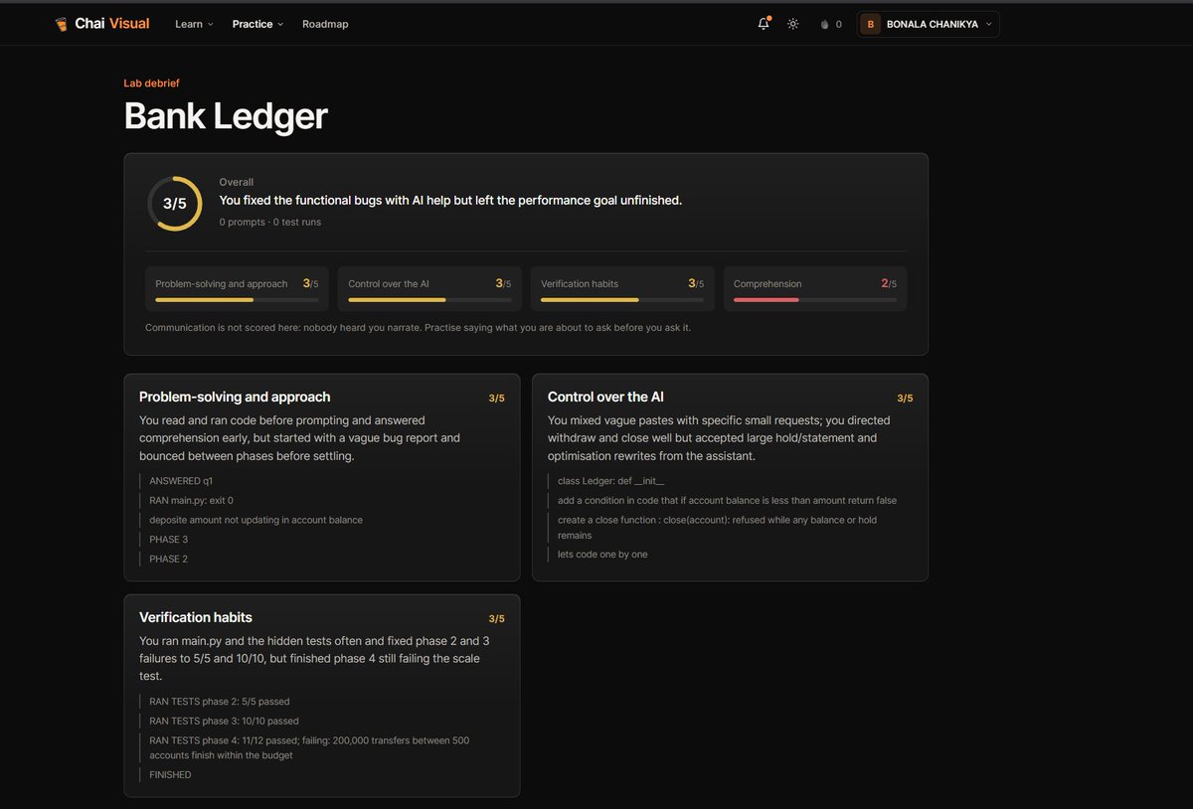Click the 'Communication is not scored here' note
This screenshot has height=809, width=1193.
tap(418, 327)
